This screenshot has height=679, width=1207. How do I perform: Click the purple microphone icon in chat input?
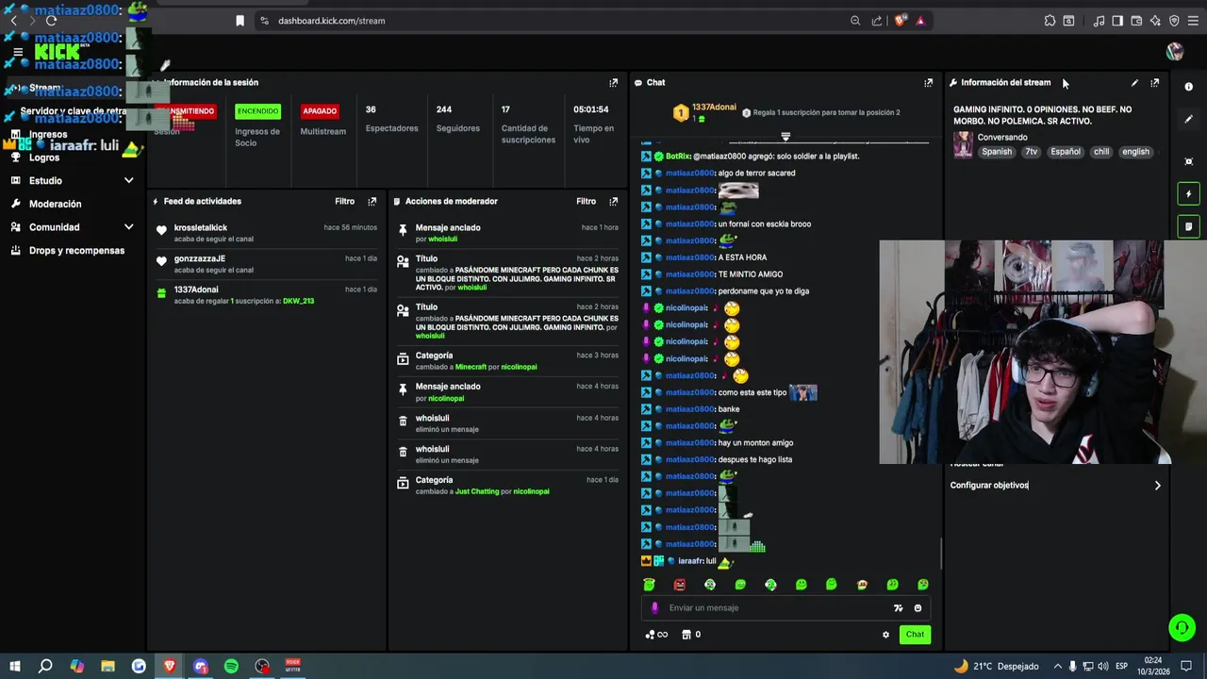click(x=654, y=608)
